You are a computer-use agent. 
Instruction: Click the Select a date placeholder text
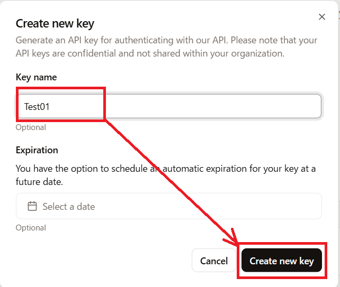click(69, 207)
